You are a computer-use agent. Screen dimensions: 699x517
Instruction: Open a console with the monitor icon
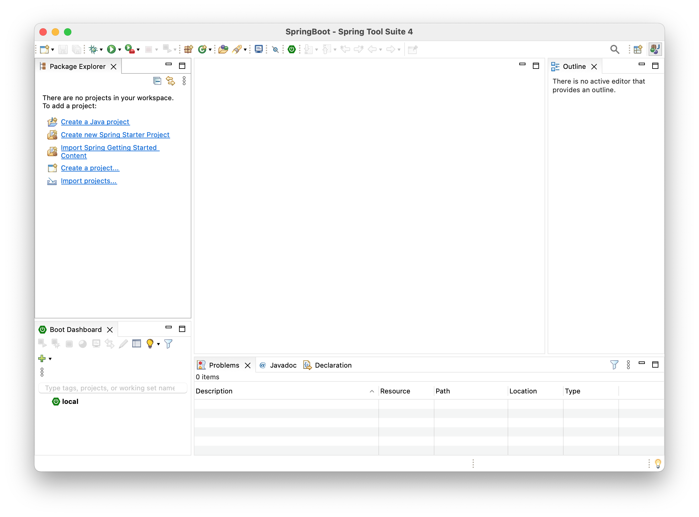259,49
